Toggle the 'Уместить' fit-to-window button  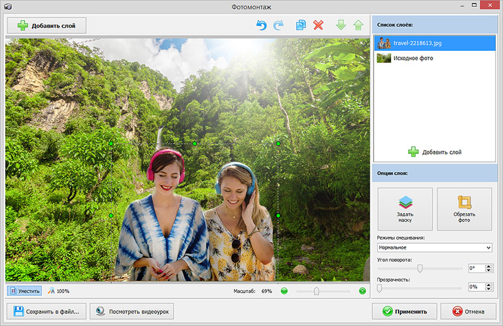click(x=25, y=291)
